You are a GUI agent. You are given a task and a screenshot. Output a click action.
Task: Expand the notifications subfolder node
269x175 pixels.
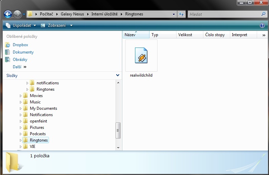click(x=28, y=83)
